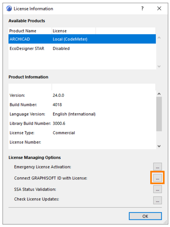This screenshot has height=227, width=170.
Task: Click the Product Name column header
Action: tap(30, 31)
